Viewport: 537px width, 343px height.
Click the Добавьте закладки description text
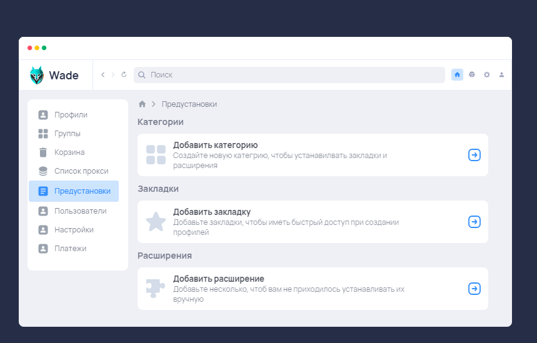286,227
